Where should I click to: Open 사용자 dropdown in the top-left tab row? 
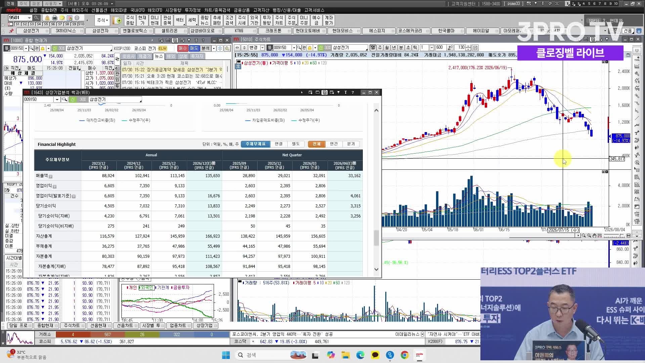click(x=53, y=4)
